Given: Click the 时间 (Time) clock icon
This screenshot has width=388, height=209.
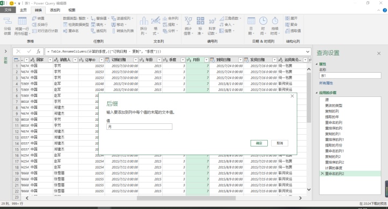Looking at the screenshot, I should [263, 21].
